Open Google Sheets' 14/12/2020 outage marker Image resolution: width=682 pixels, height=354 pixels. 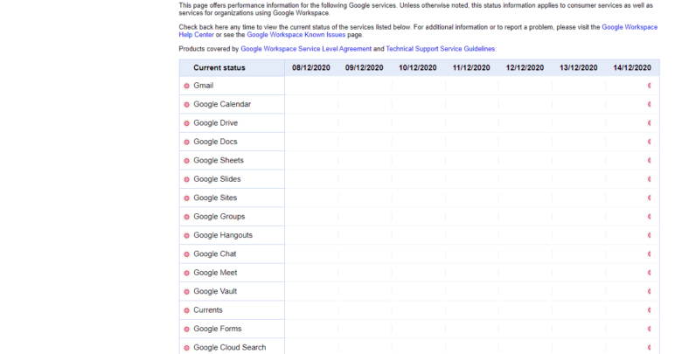tap(650, 161)
